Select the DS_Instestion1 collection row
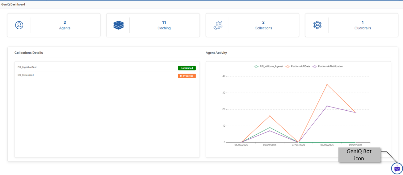 pos(107,76)
